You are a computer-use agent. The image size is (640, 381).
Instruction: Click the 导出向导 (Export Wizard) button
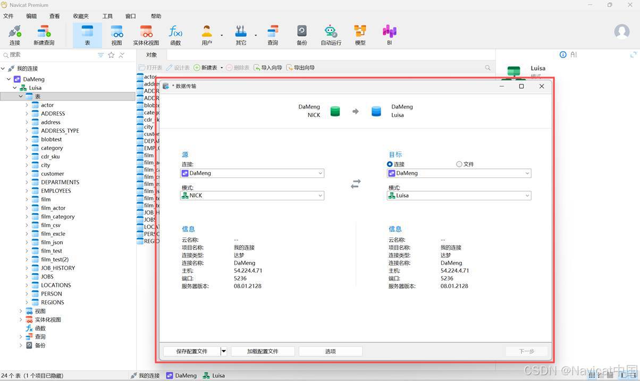[x=300, y=67]
